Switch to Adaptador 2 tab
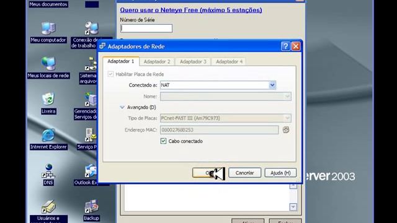 tap(157, 62)
